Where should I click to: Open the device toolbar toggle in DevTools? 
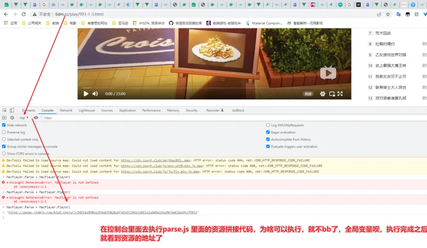click(x=11, y=110)
